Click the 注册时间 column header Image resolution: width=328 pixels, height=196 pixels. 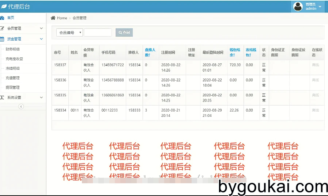tap(168, 53)
